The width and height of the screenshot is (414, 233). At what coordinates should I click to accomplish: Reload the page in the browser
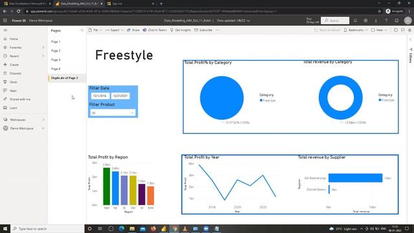19,12
